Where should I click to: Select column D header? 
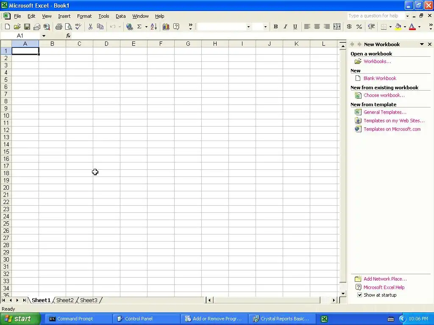pyautogui.click(x=106, y=44)
